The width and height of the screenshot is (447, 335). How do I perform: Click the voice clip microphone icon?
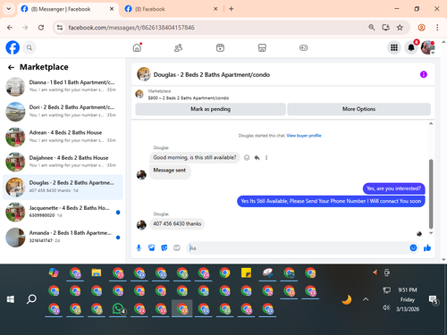point(139,247)
